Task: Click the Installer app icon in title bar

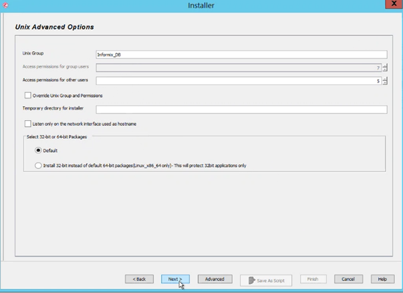Action: [x=5, y=5]
